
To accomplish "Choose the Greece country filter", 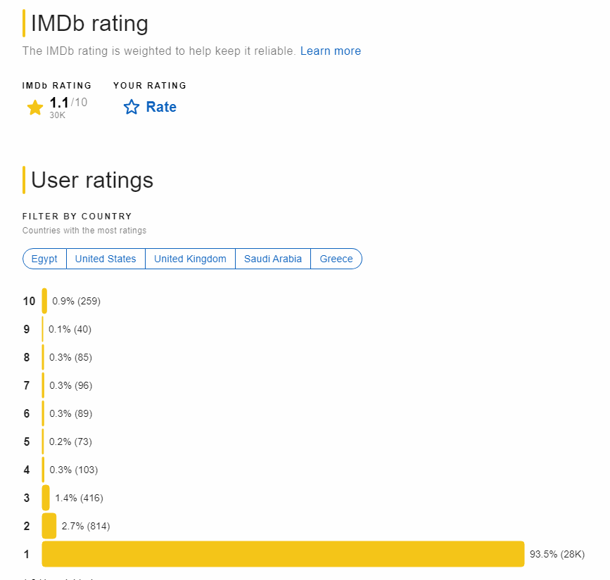I will 336,259.
